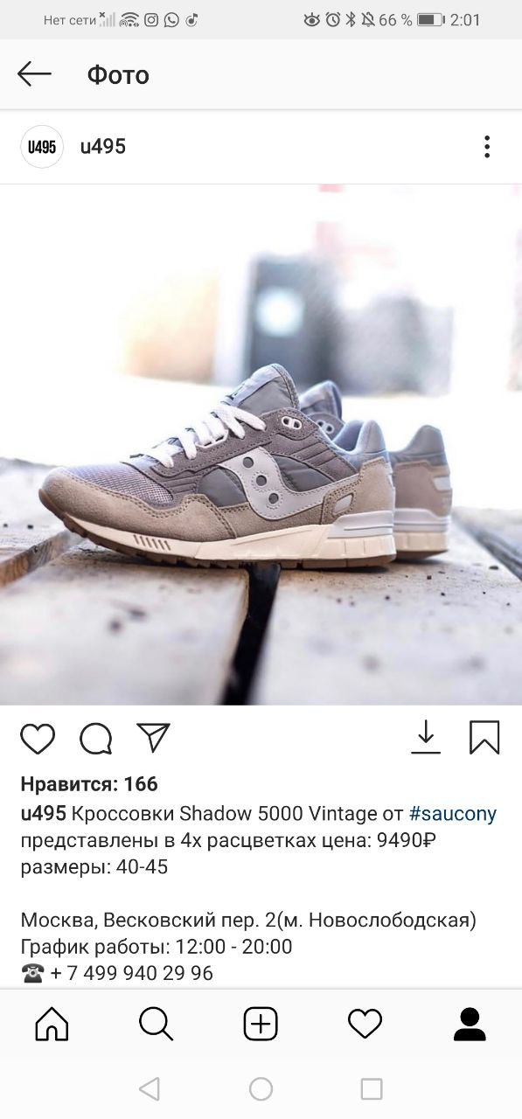The width and height of the screenshot is (522, 1119).
Task: Open the three-dot post options menu
Action: (x=487, y=147)
